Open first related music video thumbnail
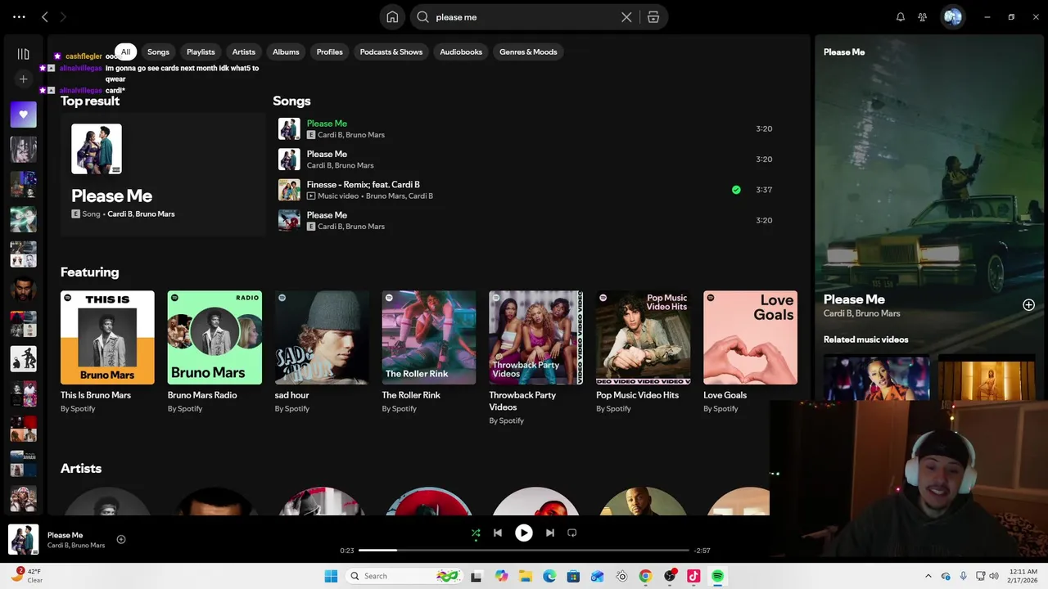 point(876,377)
